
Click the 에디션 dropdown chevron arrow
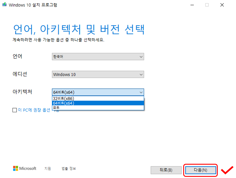point(141,75)
